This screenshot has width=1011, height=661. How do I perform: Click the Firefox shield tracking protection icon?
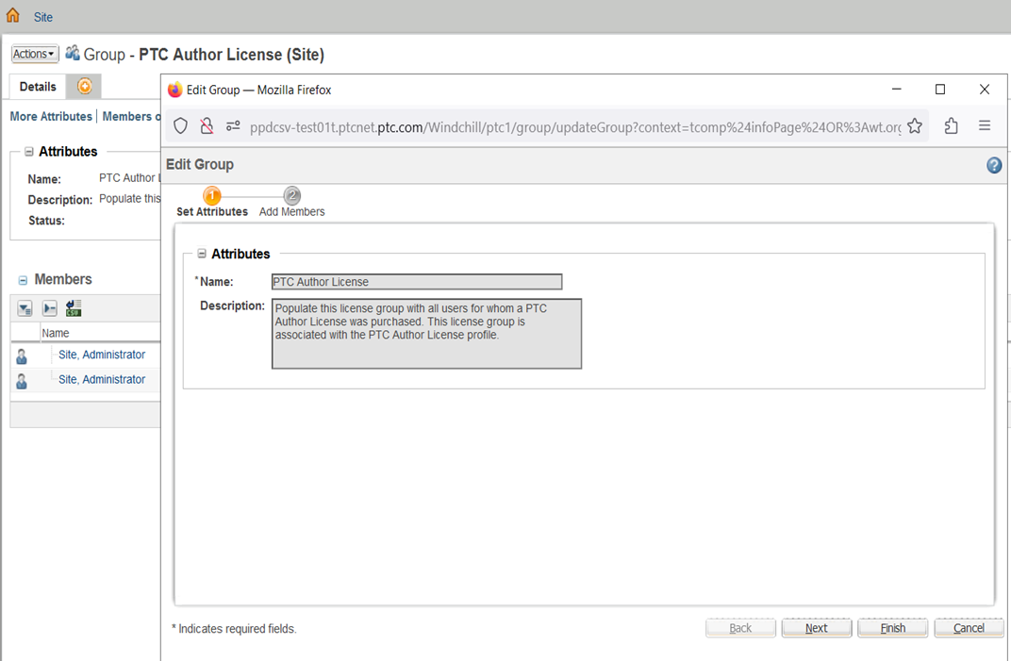point(180,125)
